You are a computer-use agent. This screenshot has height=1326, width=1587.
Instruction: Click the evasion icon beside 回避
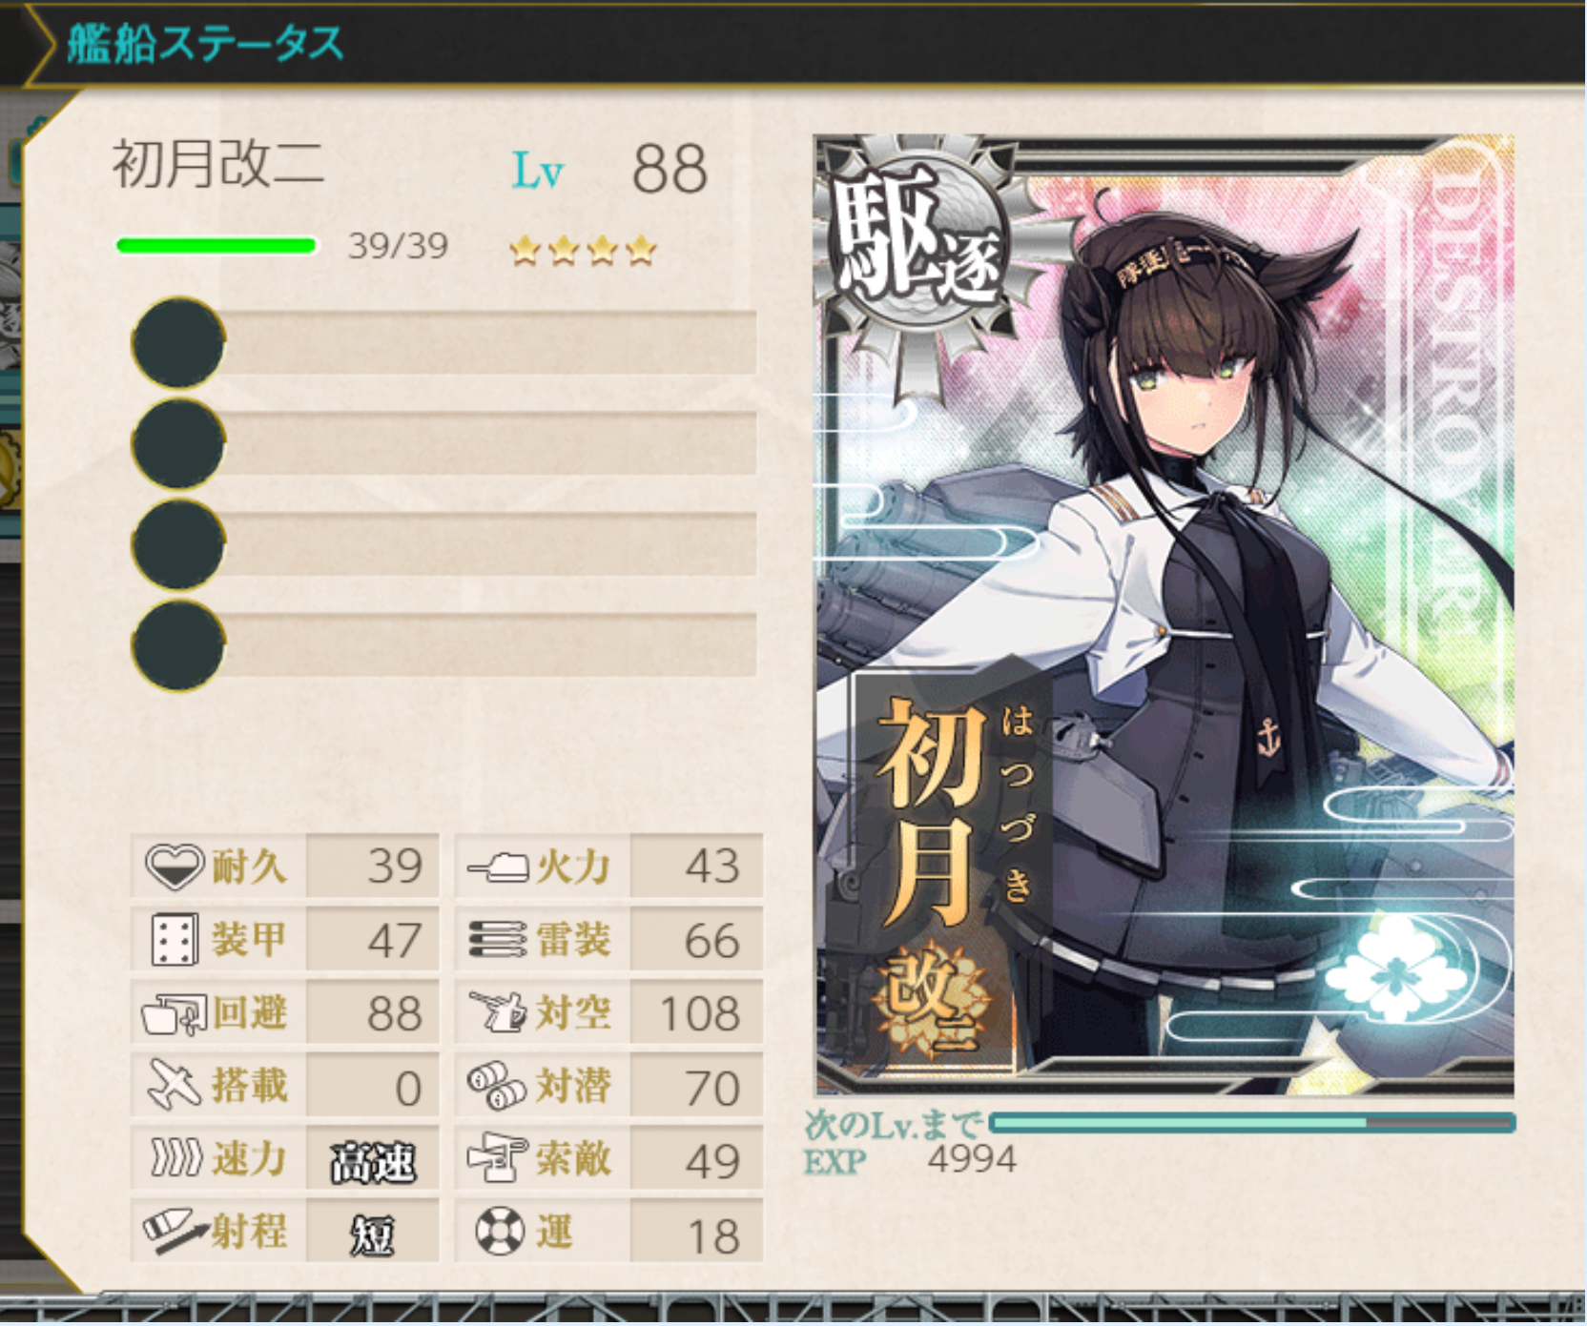point(174,1014)
